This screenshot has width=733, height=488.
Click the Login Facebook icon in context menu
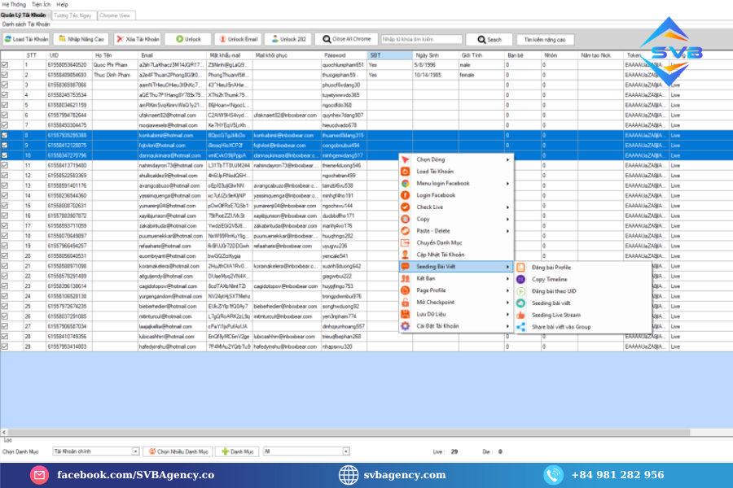click(x=405, y=195)
